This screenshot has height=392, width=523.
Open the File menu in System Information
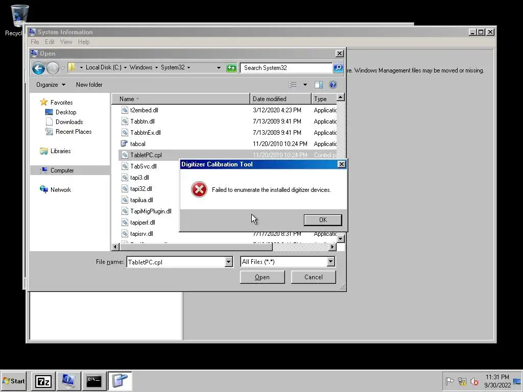35,42
